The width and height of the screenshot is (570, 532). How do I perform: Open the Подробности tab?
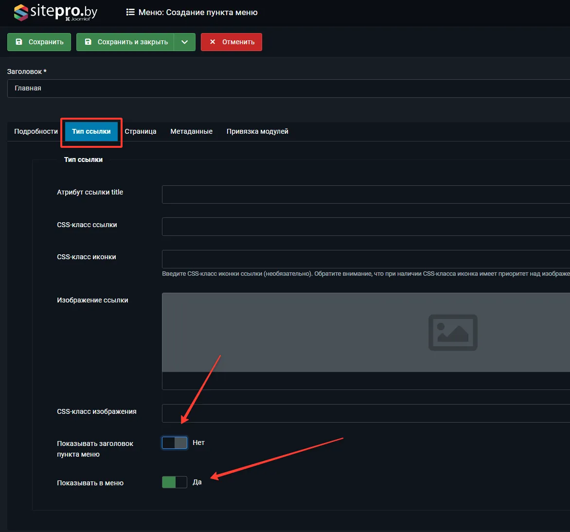click(x=36, y=131)
